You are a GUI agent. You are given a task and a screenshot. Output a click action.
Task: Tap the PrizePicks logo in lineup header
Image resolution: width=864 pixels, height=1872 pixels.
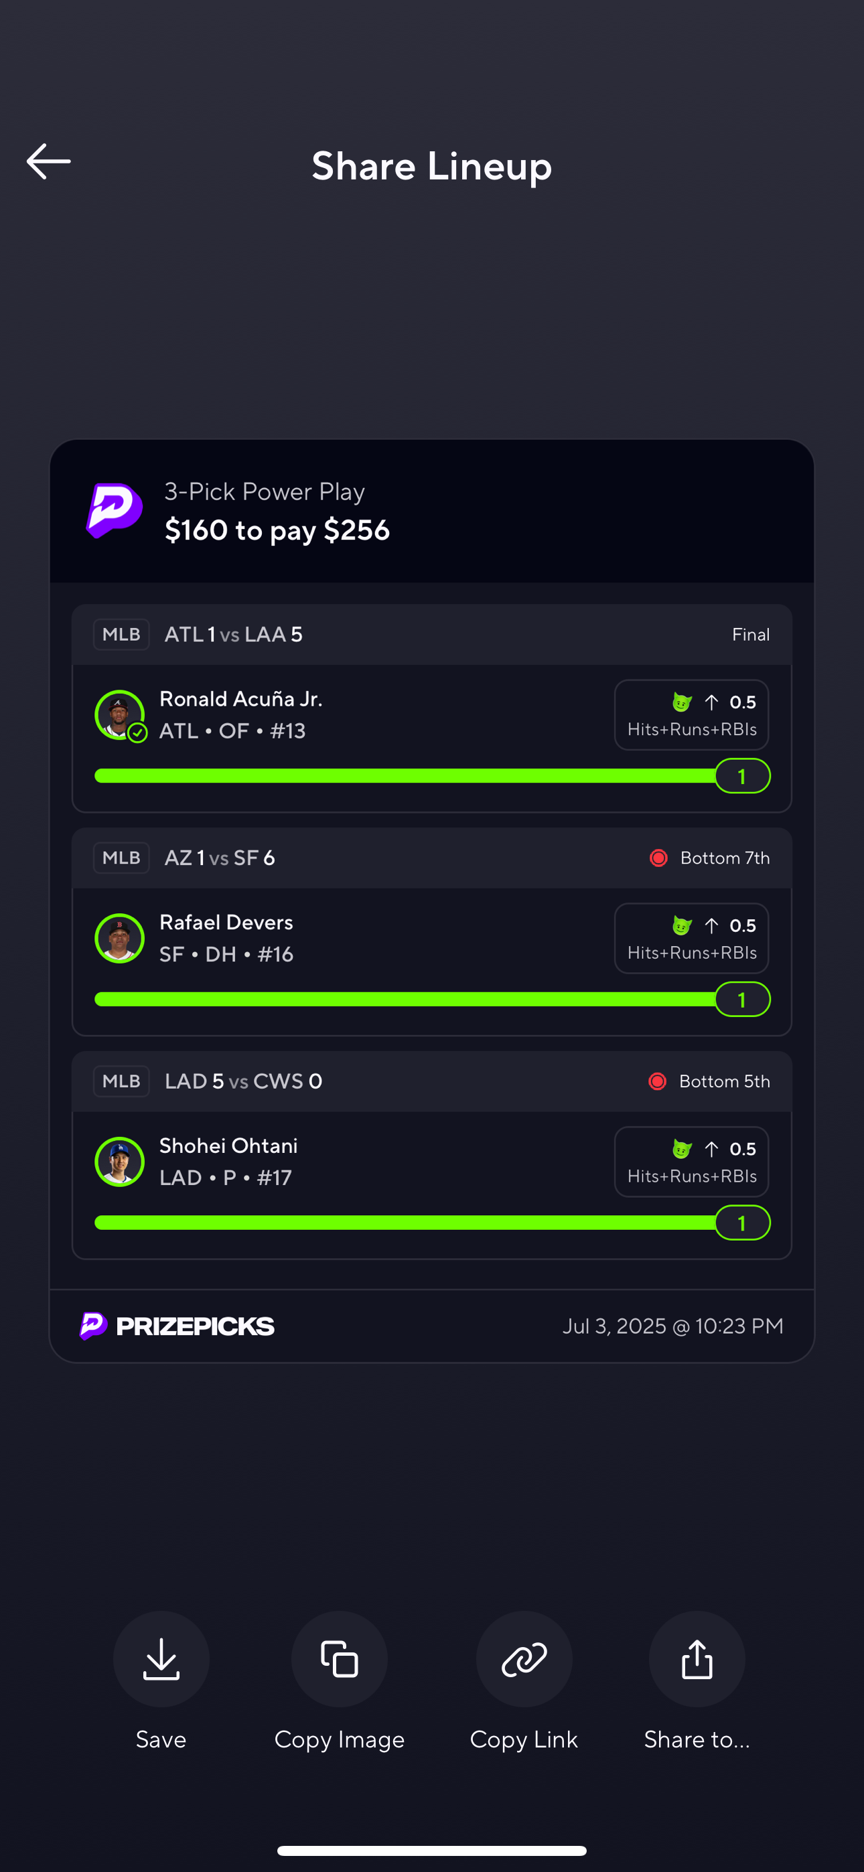click(x=114, y=510)
